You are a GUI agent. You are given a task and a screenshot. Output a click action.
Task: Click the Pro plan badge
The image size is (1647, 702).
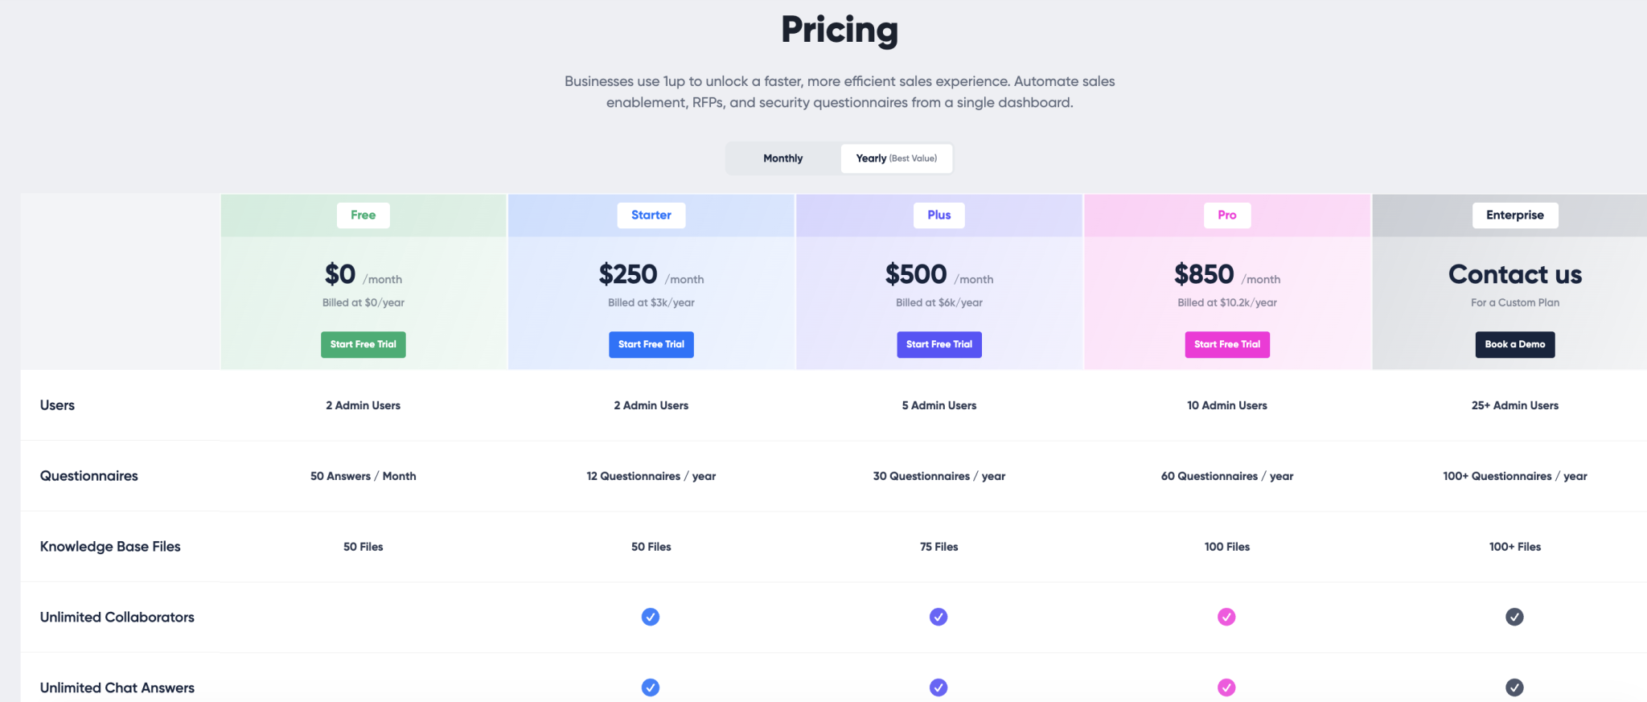pyautogui.click(x=1226, y=215)
